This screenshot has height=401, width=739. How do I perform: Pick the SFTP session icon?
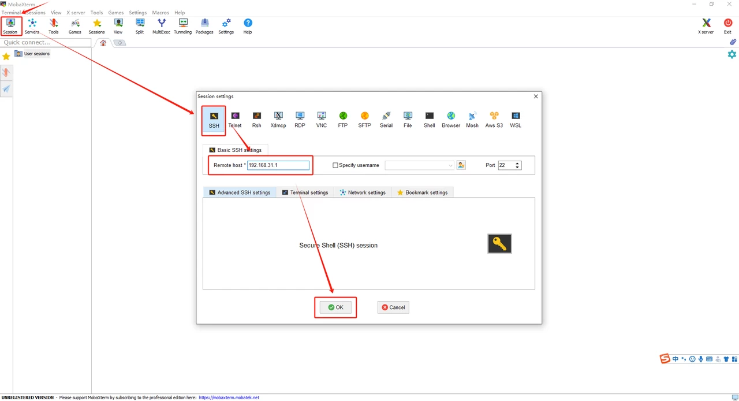point(364,120)
